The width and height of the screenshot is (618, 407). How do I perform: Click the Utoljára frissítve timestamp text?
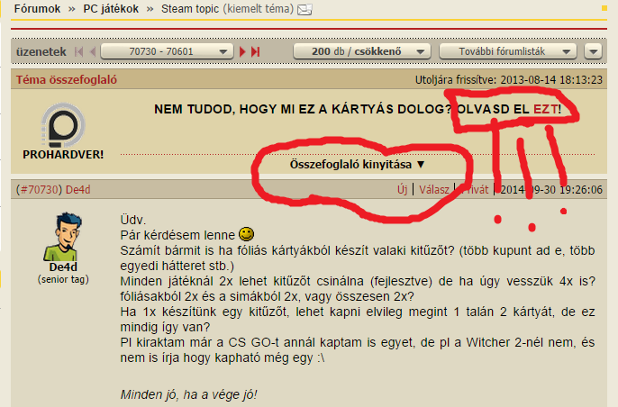[x=508, y=79]
